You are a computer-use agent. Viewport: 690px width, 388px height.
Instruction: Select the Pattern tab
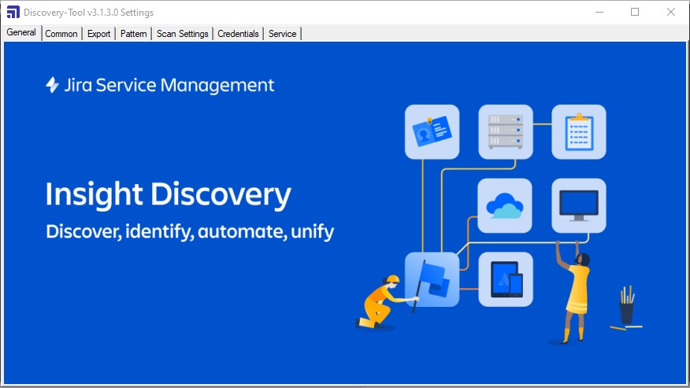(133, 34)
